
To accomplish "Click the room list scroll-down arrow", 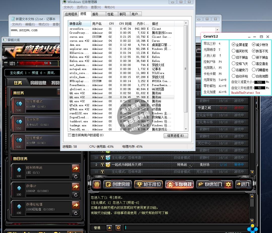I will pos(252,172).
